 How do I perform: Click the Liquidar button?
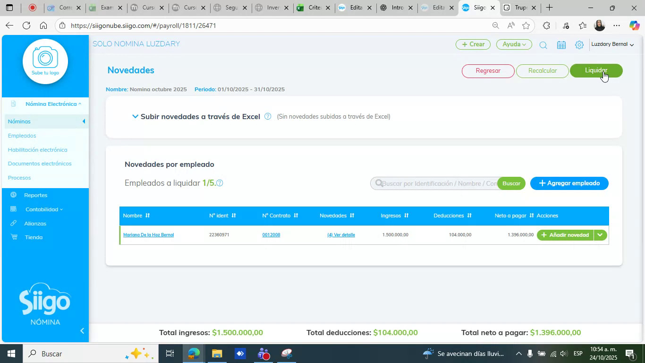click(596, 71)
